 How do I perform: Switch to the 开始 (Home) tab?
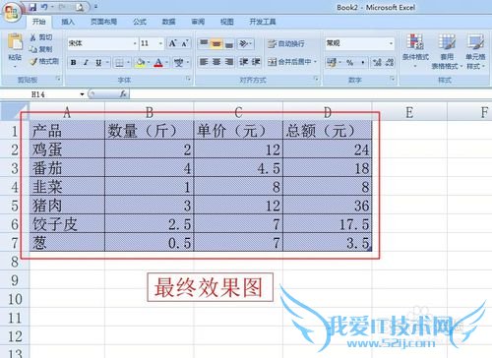click(38, 22)
